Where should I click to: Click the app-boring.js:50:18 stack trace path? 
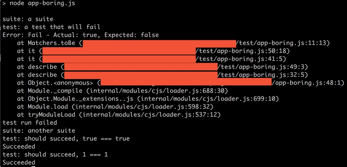point(242,51)
